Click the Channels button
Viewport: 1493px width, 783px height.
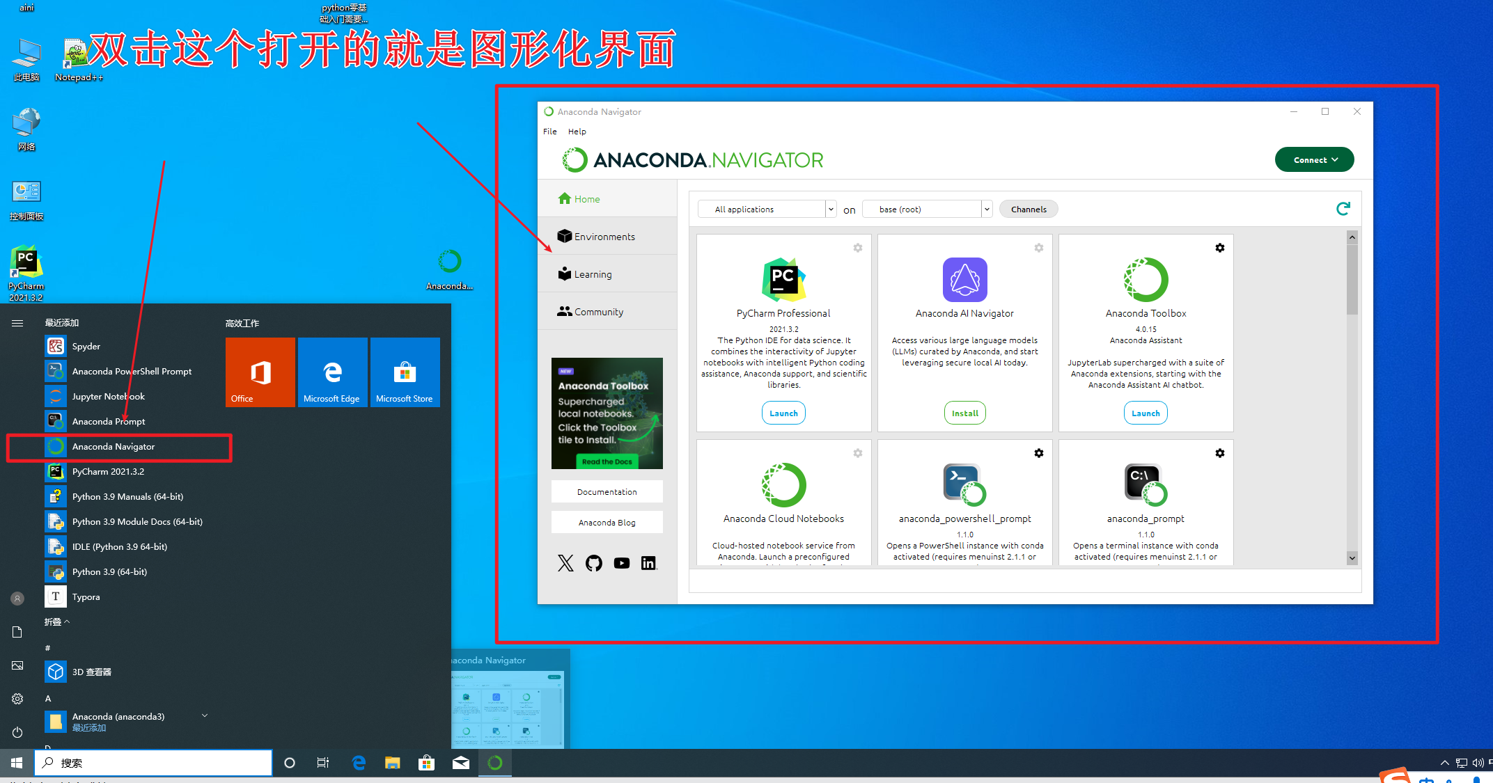tap(1028, 209)
